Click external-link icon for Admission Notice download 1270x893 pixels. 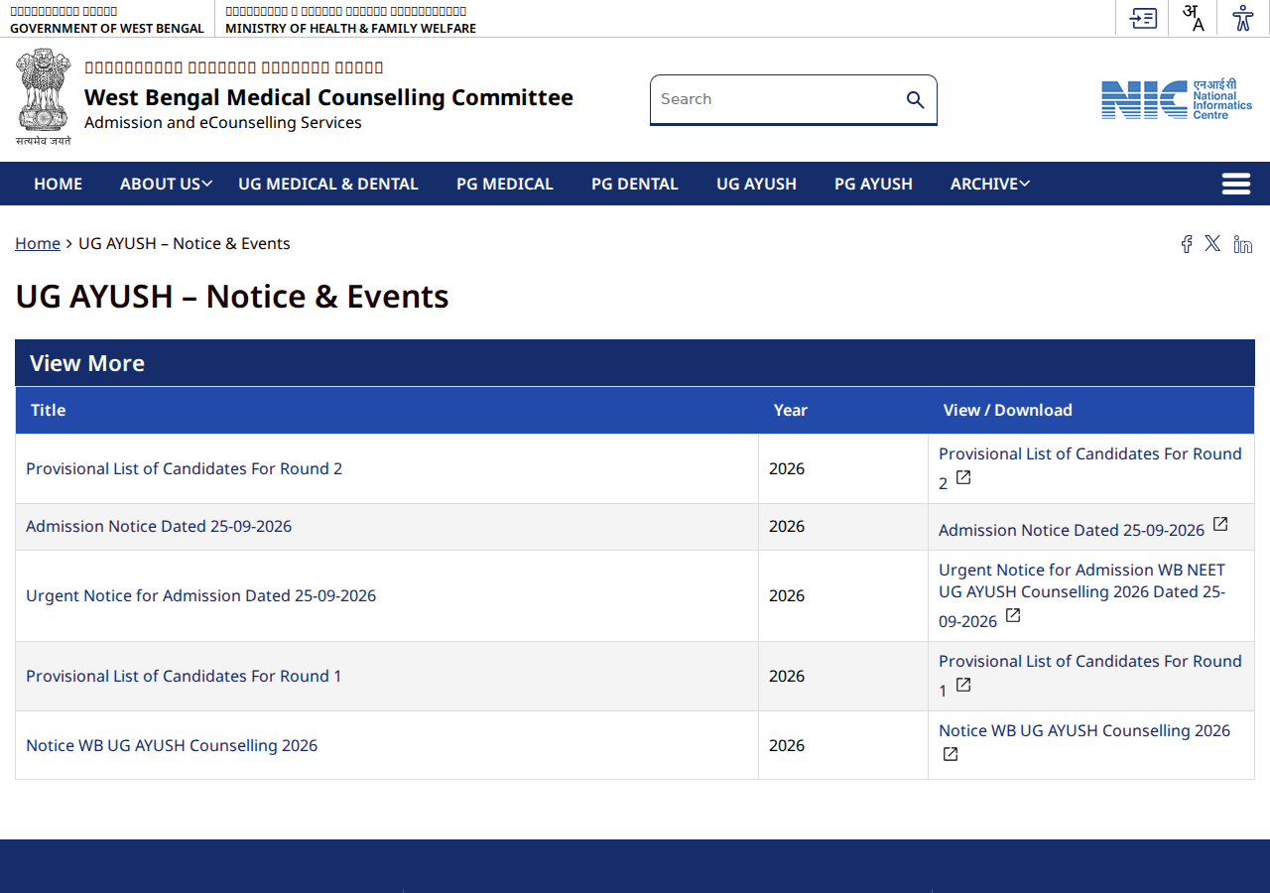[x=1220, y=524]
